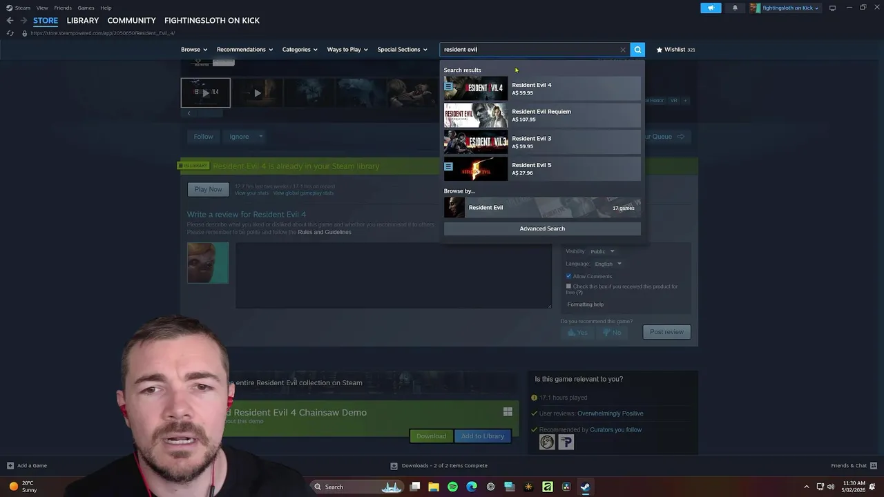
Task: Play the first video thumbnail in the carousel
Action: pos(206,92)
